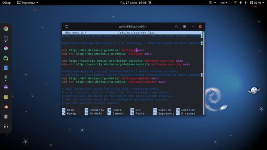This screenshot has width=267, height=150.
Task: Launch the dark globe app in dock
Action: pos(6,77)
